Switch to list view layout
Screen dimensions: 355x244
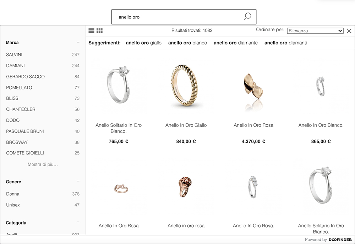click(91, 31)
